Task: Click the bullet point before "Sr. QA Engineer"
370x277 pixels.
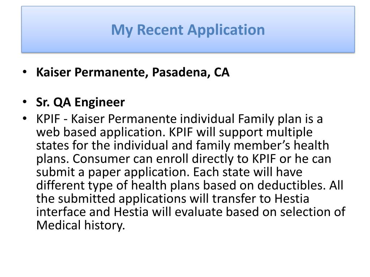Action: pyautogui.click(x=25, y=101)
